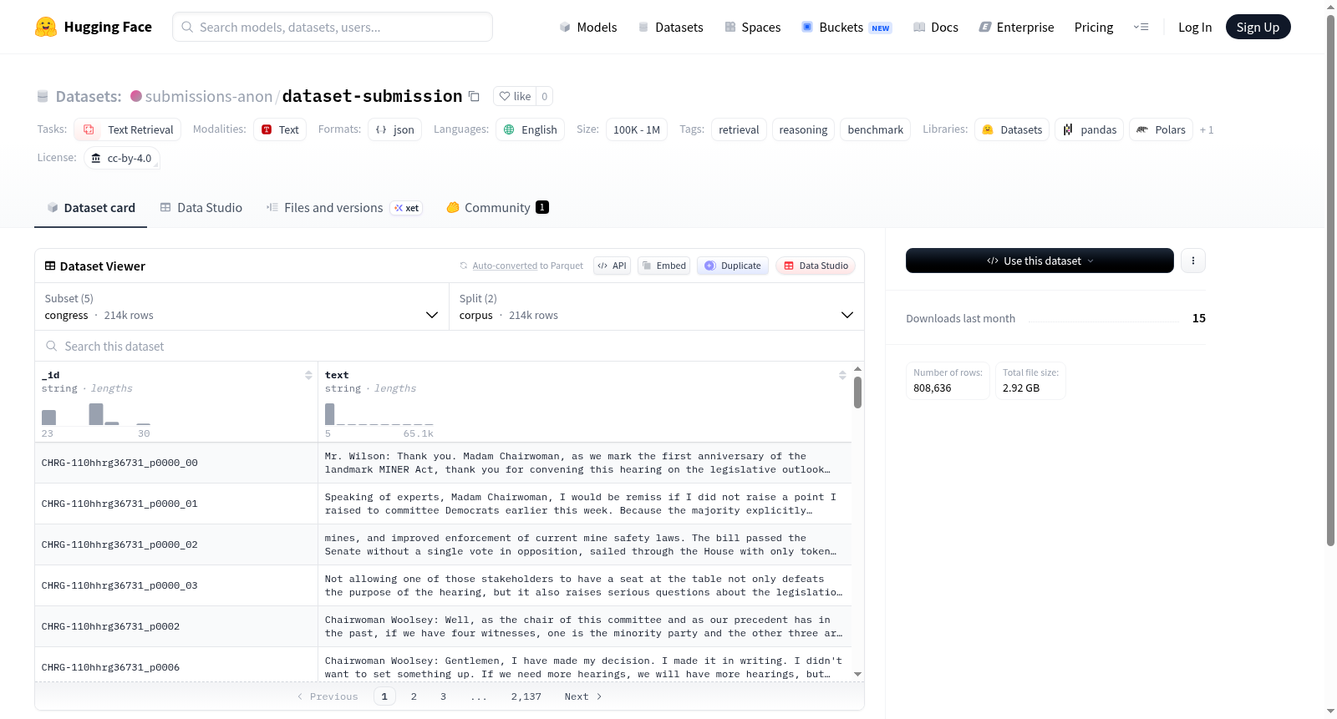Select the json format tag
Screen dimensions: 1337x719
pyautogui.click(x=394, y=129)
